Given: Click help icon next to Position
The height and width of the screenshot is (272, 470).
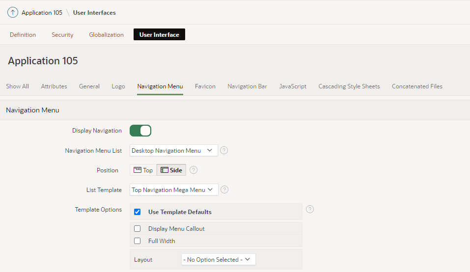Looking at the screenshot, I should click(x=194, y=170).
